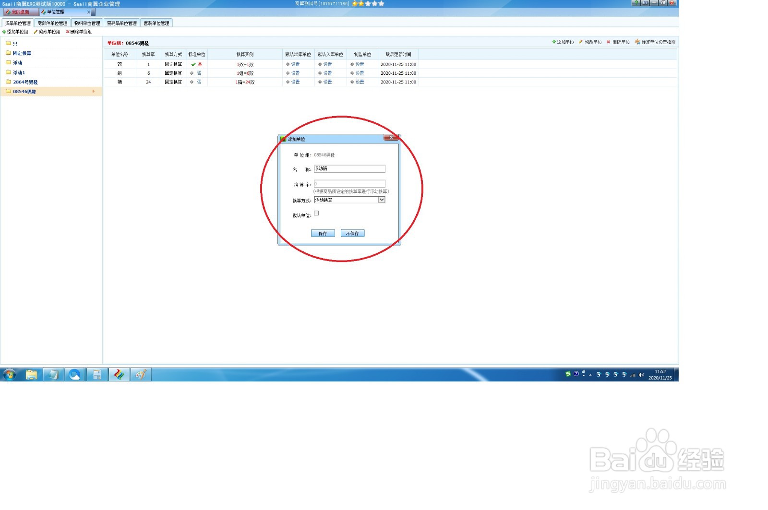768x510 pixels.
Task: Click the 换算率 column header
Action: click(x=148, y=55)
